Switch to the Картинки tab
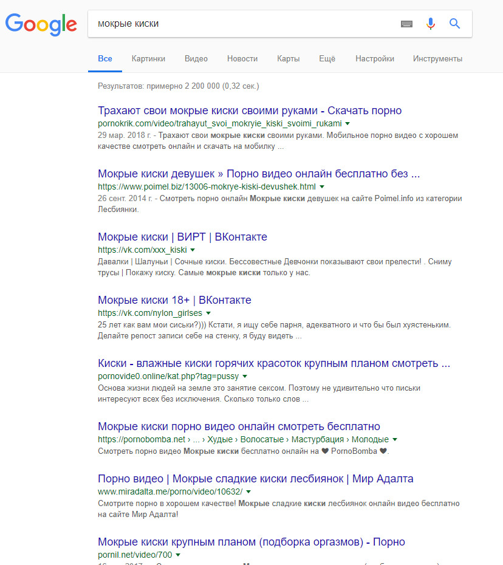Screen dimensions: 503x565 coord(148,59)
